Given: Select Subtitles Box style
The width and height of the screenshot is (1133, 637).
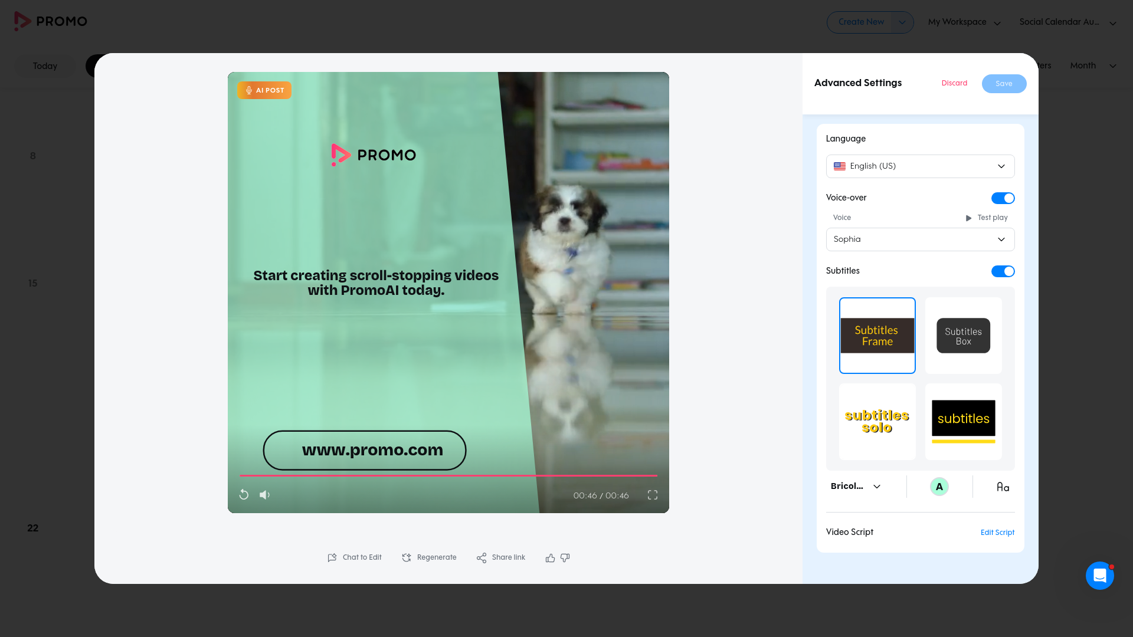Looking at the screenshot, I should [964, 336].
